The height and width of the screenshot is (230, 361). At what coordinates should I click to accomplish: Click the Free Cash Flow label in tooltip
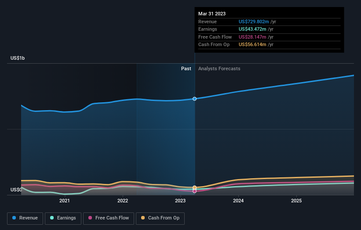(215, 37)
